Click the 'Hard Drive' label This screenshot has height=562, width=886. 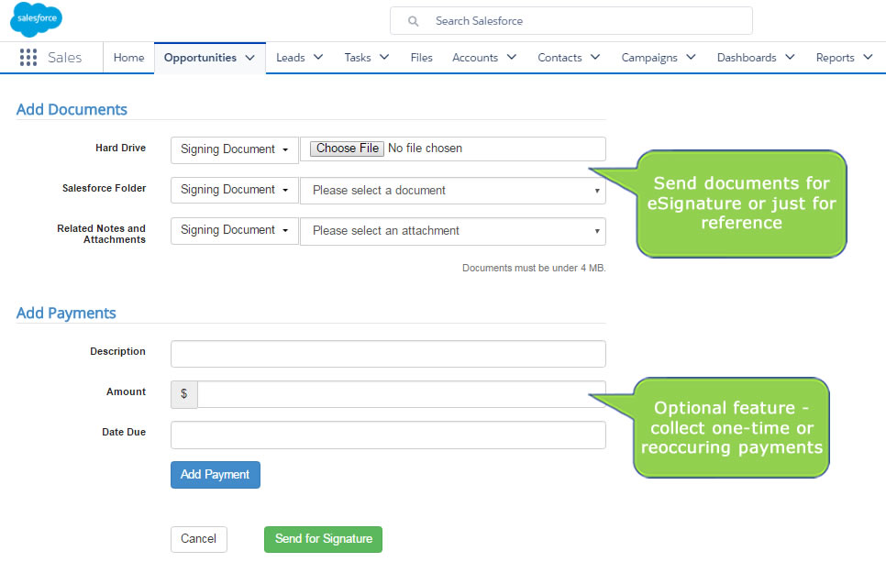point(120,148)
